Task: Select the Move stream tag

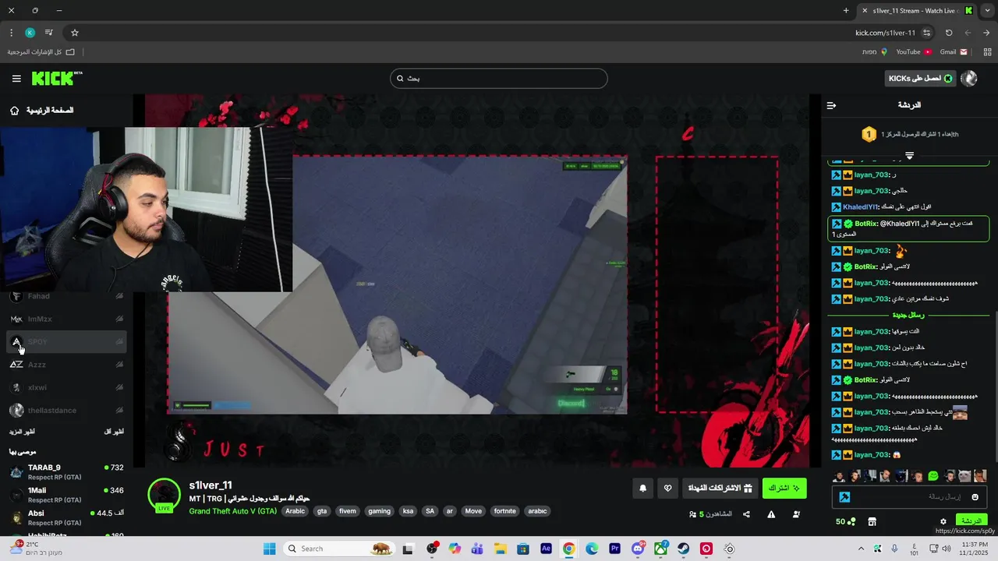Action: [x=473, y=511]
